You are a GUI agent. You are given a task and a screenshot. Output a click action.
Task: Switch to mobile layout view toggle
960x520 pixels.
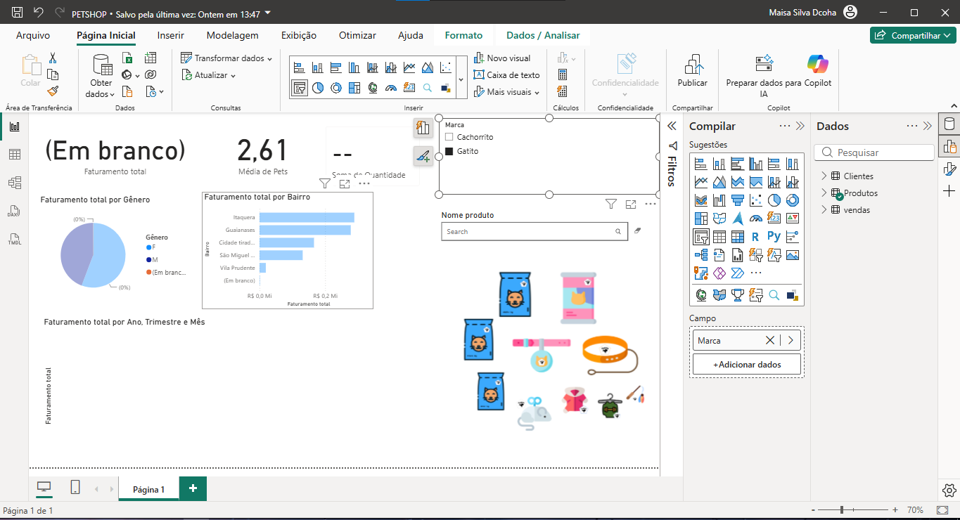[75, 488]
